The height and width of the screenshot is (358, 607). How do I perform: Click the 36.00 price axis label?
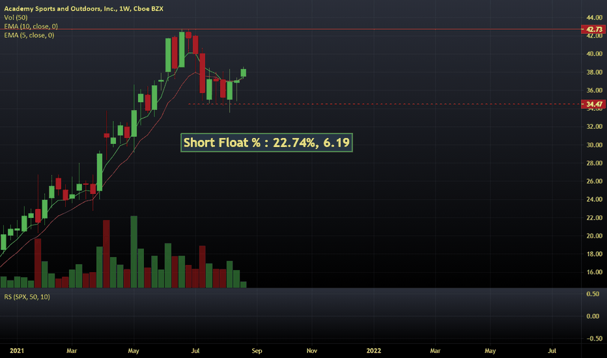(x=594, y=90)
